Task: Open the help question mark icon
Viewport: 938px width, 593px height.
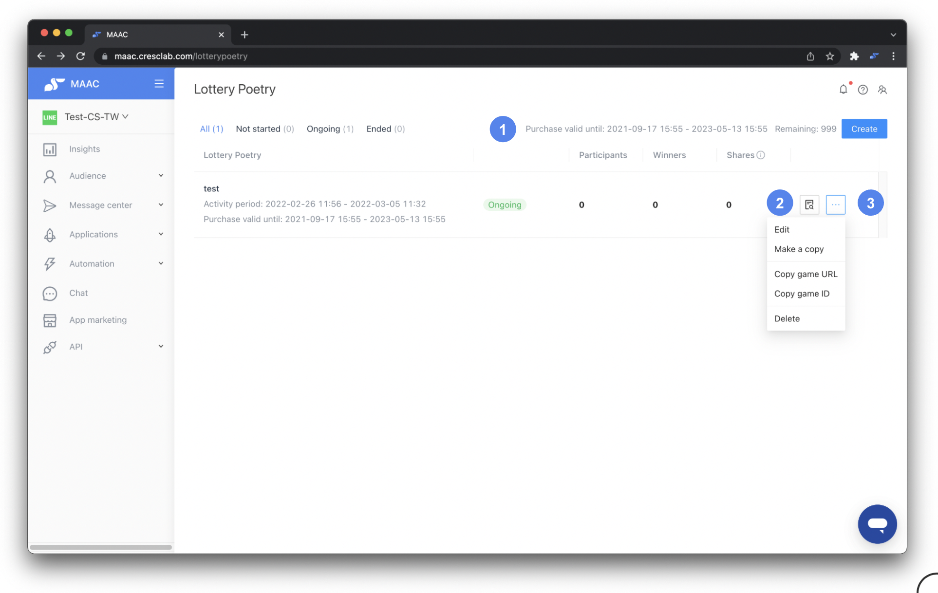Action: [863, 90]
